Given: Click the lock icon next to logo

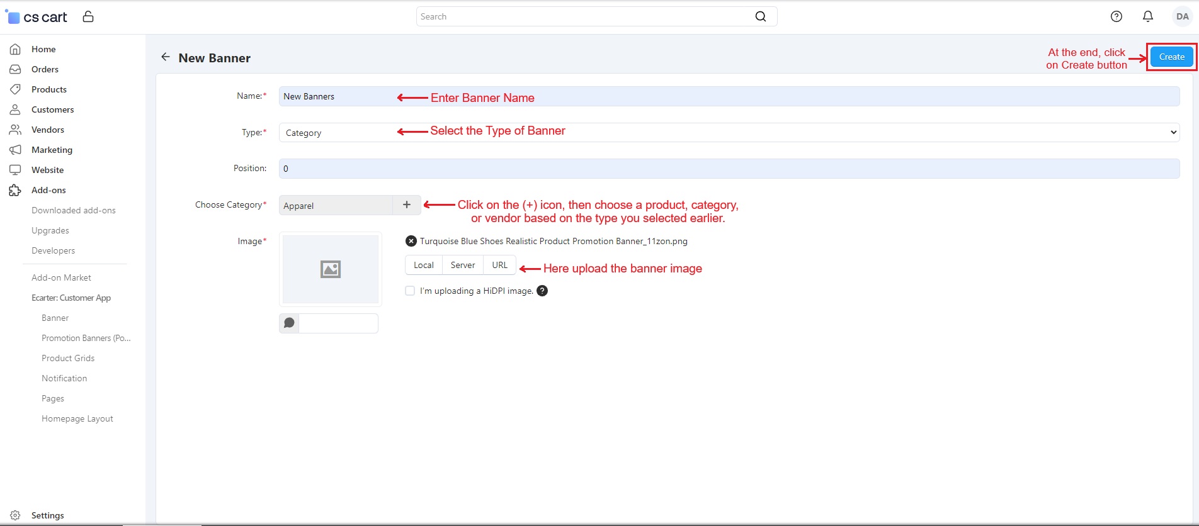Looking at the screenshot, I should 88,16.
